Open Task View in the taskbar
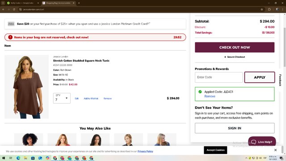The image size is (286, 161). [x=11, y=158]
